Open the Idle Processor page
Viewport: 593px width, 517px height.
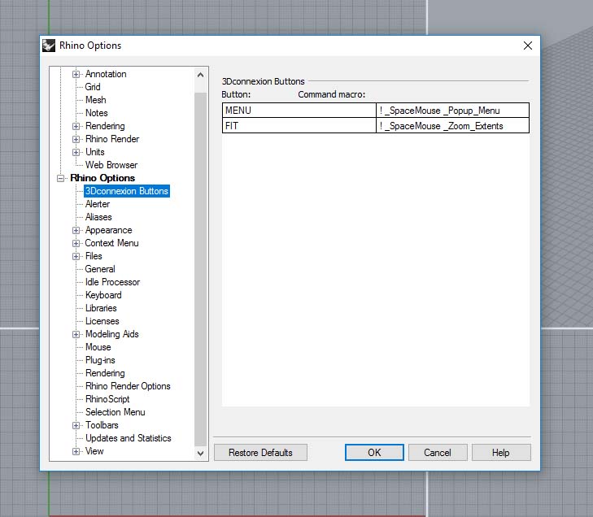(x=113, y=282)
